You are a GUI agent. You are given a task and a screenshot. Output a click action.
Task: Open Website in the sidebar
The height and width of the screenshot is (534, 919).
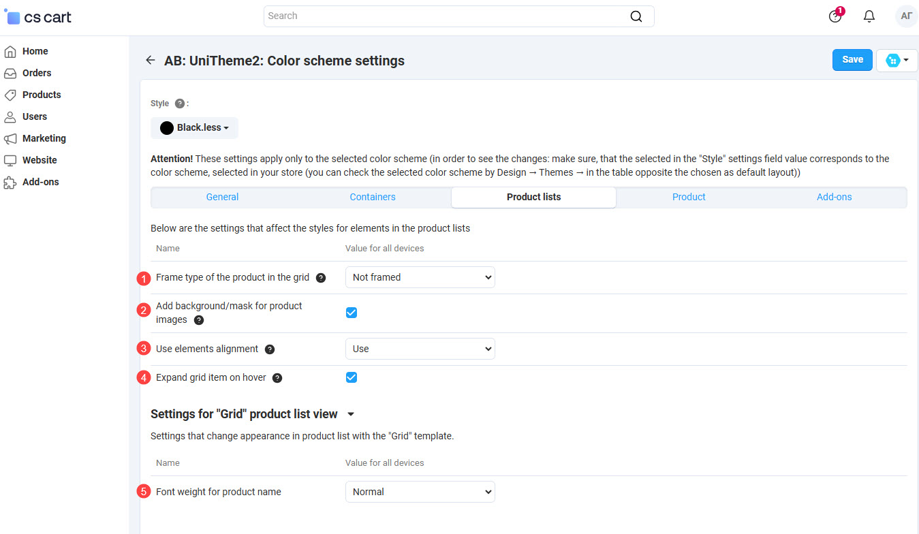pos(40,160)
